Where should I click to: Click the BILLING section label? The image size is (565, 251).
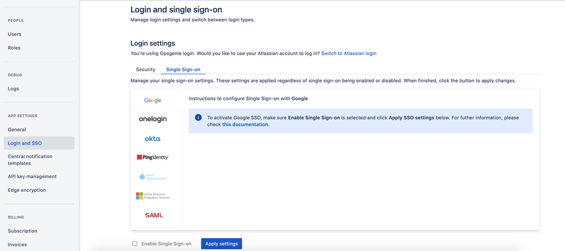click(16, 218)
